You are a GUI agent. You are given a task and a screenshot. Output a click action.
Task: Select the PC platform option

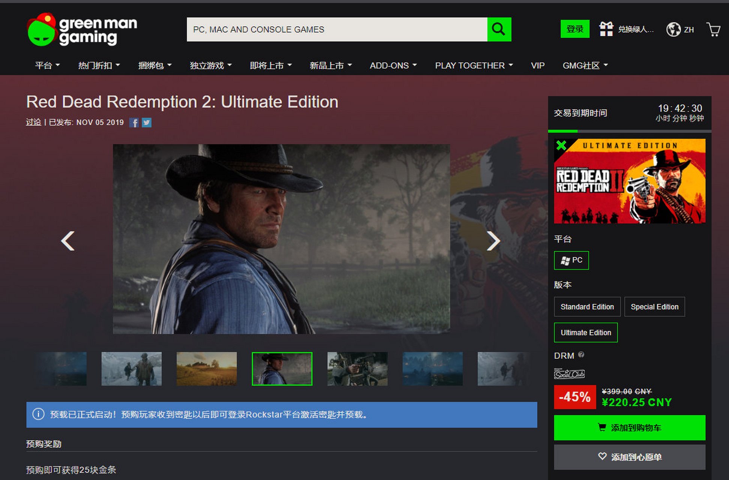[x=571, y=260]
